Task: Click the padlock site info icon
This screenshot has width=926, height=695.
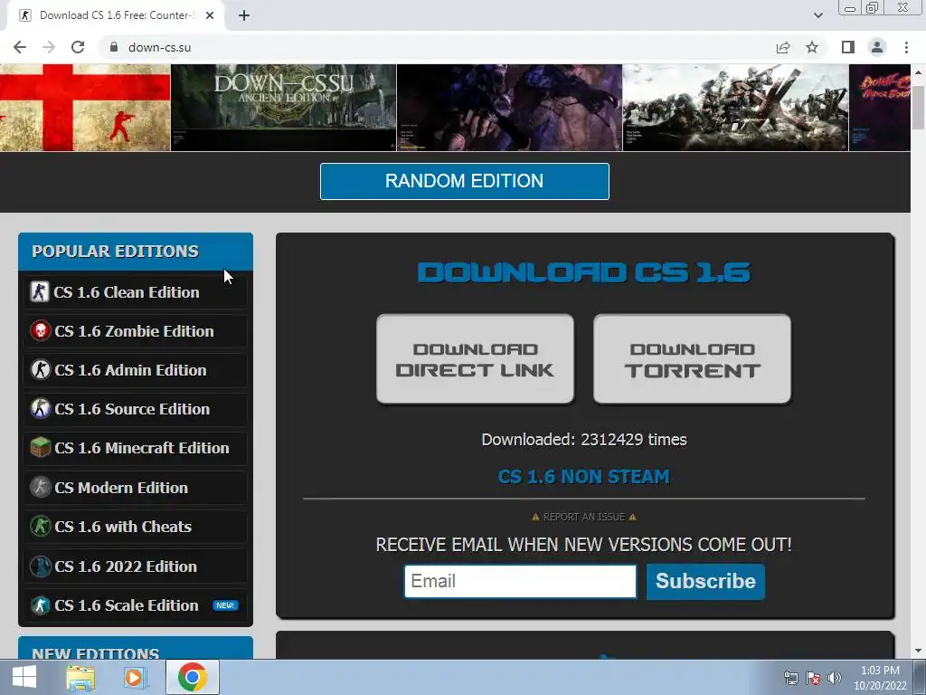Action: tap(114, 47)
